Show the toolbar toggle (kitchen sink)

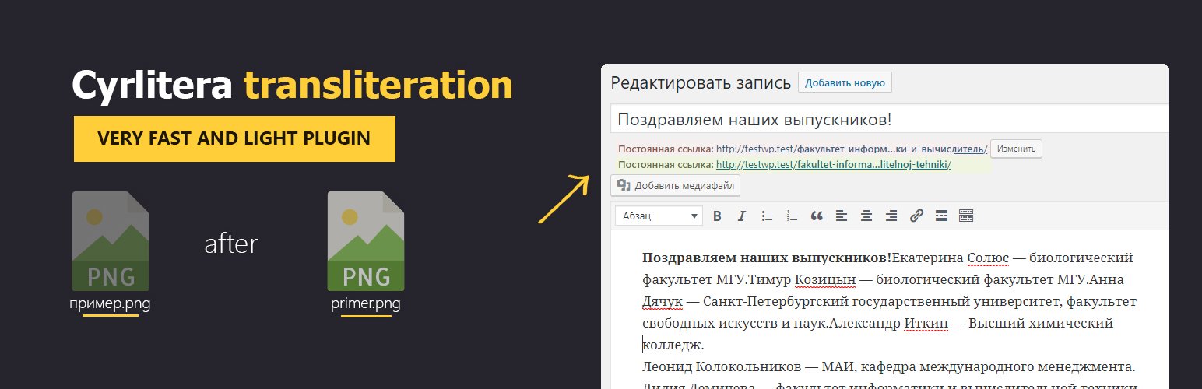click(x=966, y=216)
